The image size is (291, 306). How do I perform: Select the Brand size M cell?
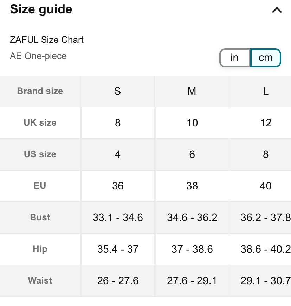tap(192, 91)
